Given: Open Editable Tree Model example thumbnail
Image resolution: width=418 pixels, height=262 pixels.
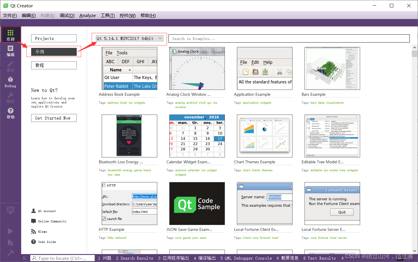Looking at the screenshot, I should (332, 136).
